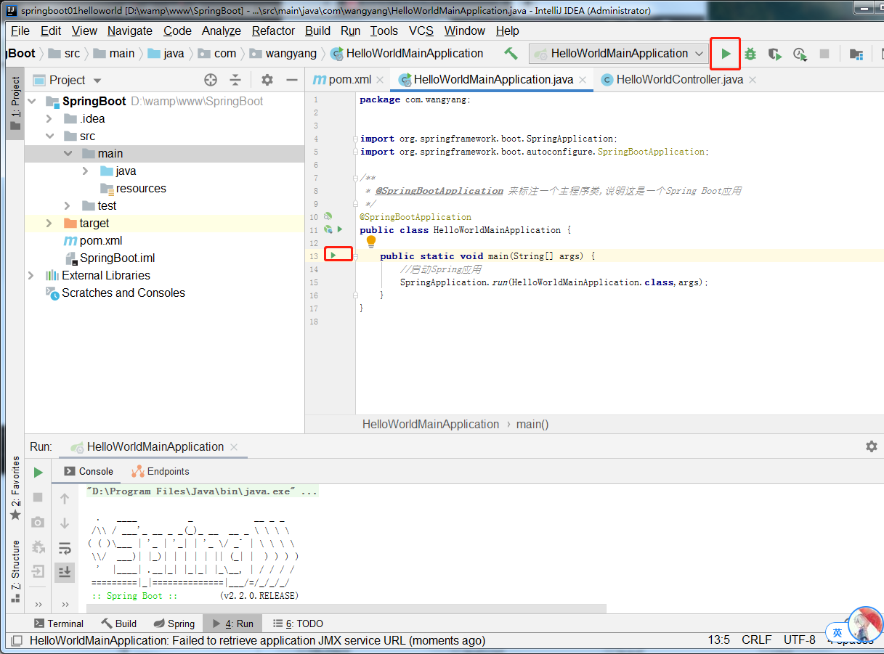Expand the .idea folder
Viewport: 884px width, 654px height.
pyautogui.click(x=49, y=119)
